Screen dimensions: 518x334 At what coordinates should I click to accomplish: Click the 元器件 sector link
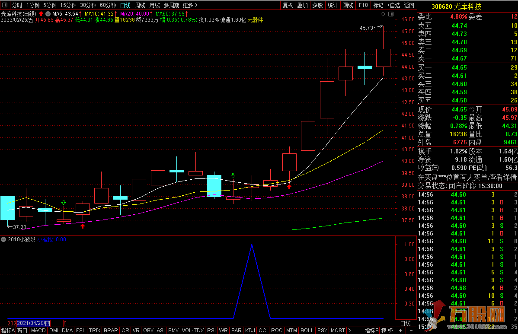(256, 20)
